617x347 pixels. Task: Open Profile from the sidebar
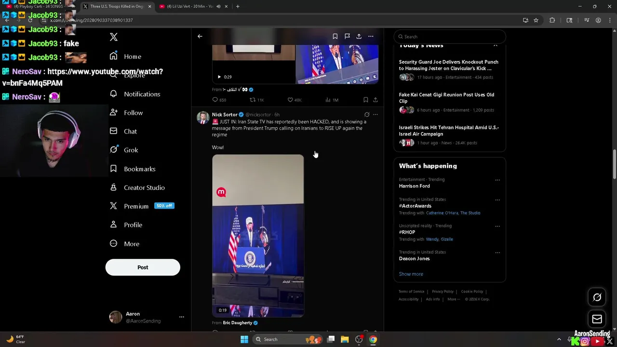point(126,225)
